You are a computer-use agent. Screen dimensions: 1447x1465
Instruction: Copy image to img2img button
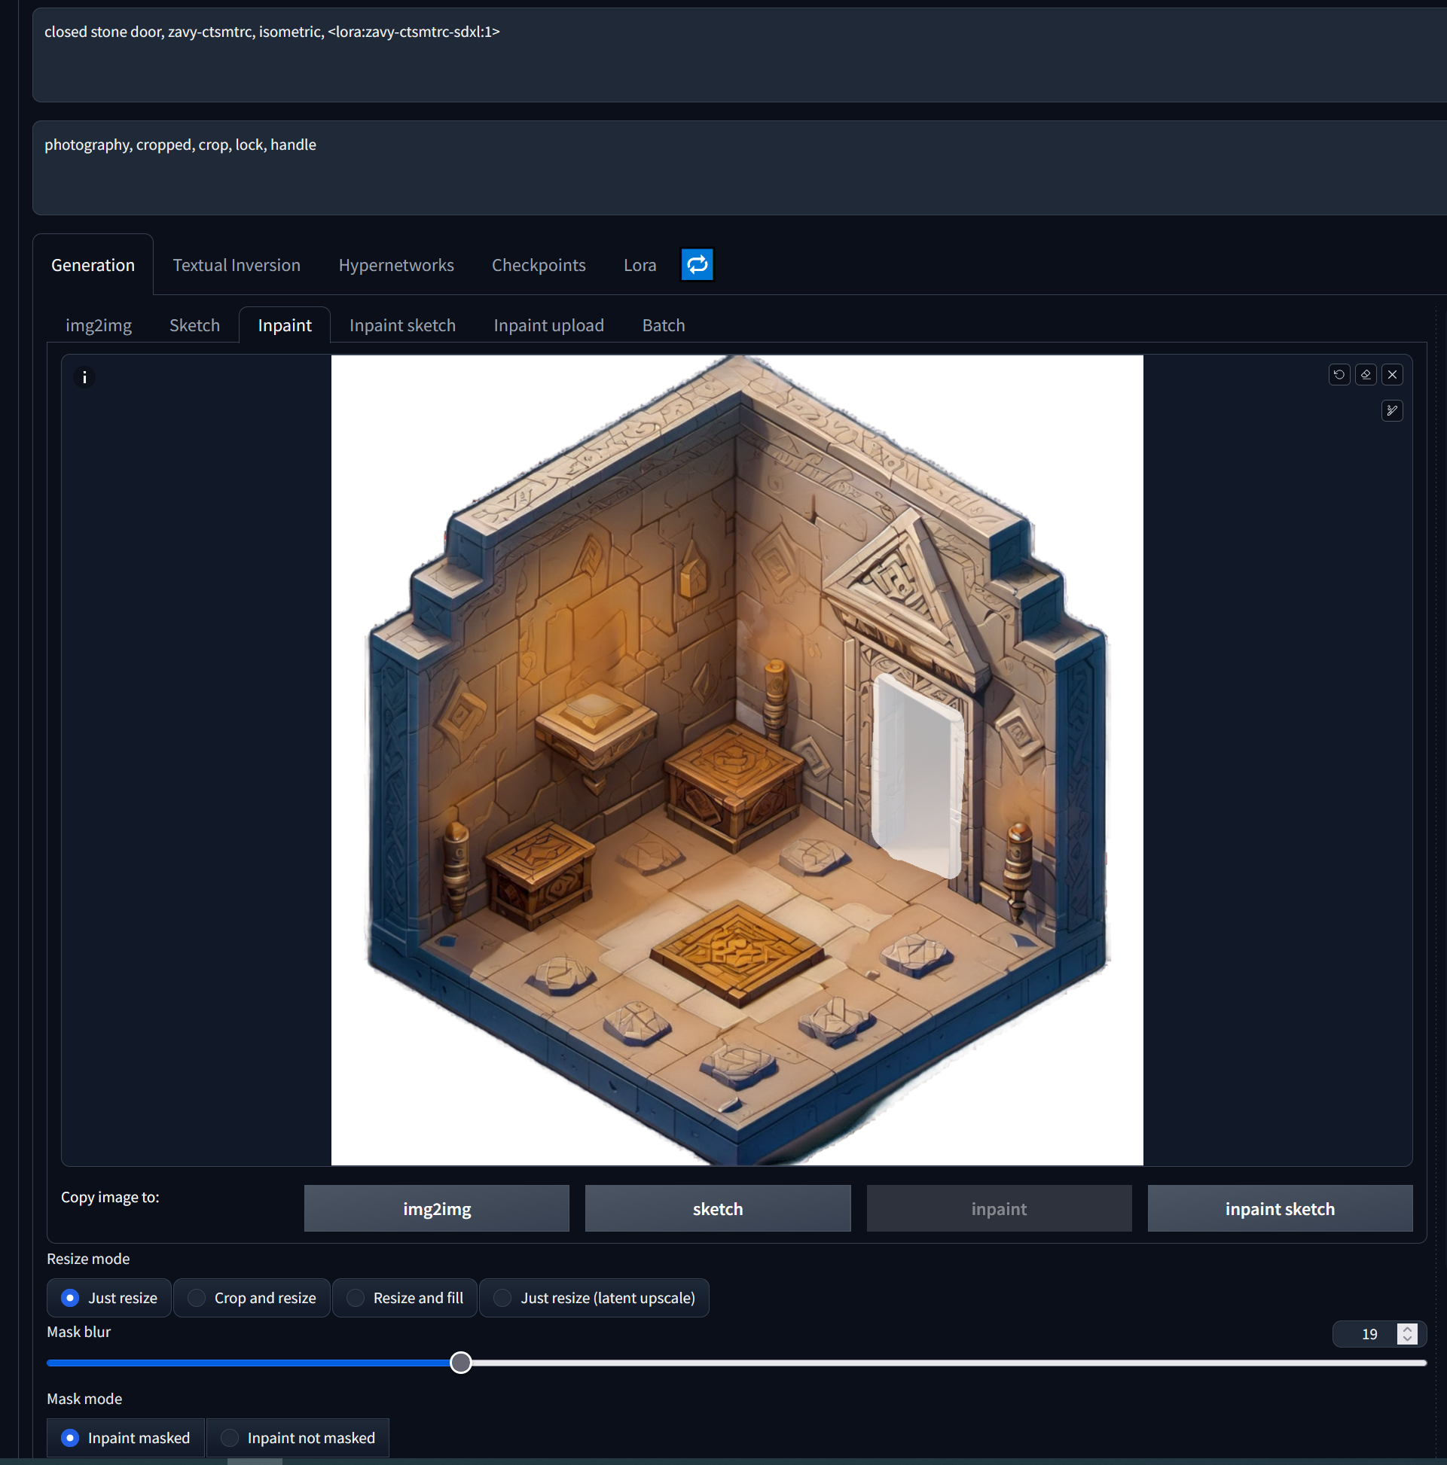pyautogui.click(x=436, y=1208)
